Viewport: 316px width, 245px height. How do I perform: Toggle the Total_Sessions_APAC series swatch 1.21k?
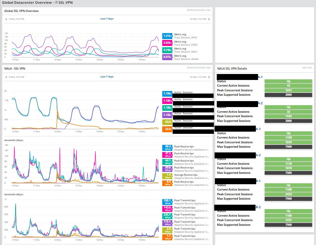[x=167, y=36]
